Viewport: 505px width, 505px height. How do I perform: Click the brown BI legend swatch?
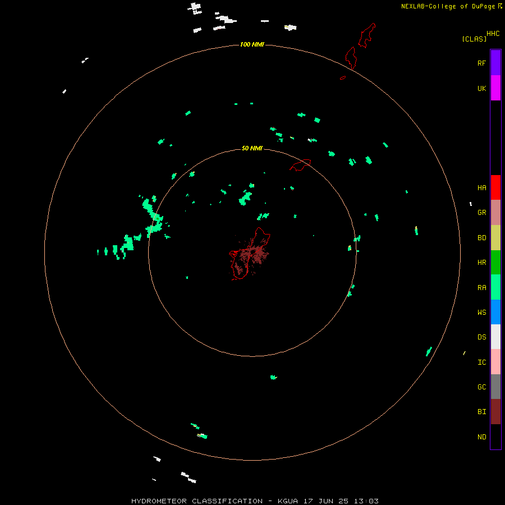495,412
